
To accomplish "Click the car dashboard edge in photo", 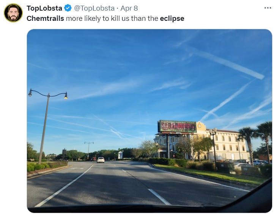I will pyautogui.click(x=150, y=208).
